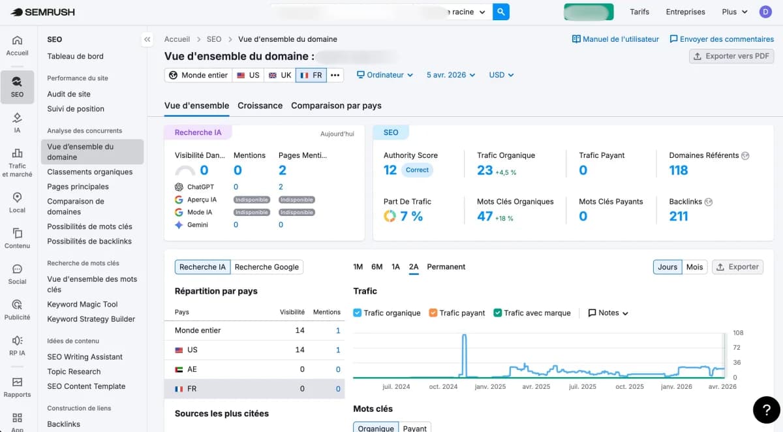Open the USD currency dropdown

500,74
